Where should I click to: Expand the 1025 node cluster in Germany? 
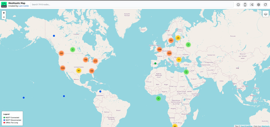[x=169, y=53]
